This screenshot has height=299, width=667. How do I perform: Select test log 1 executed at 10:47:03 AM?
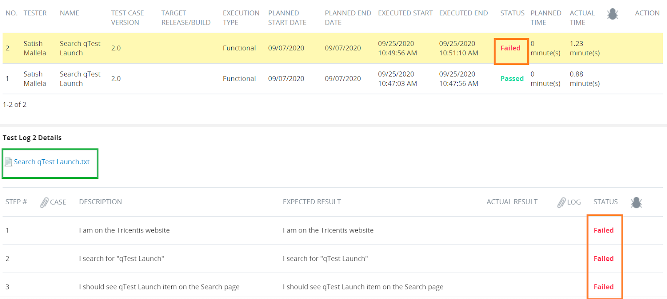pyautogui.click(x=397, y=79)
